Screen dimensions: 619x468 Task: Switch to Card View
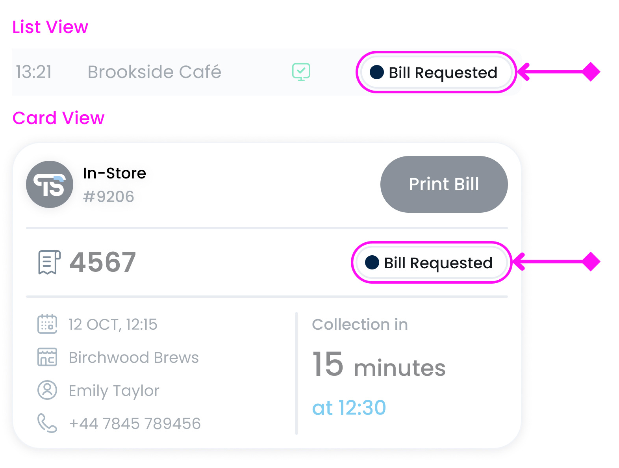58,118
